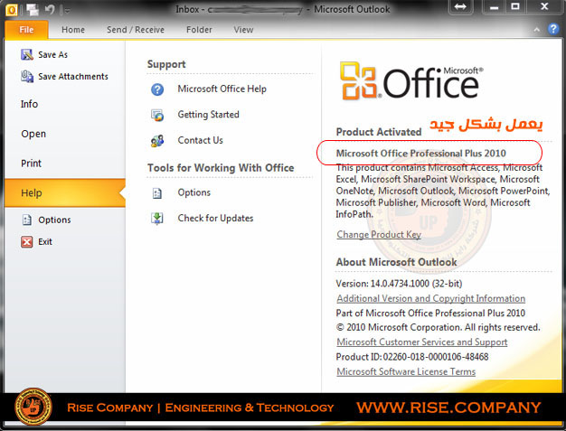Open Getting Started
This screenshot has height=431, width=566.
pos(208,115)
